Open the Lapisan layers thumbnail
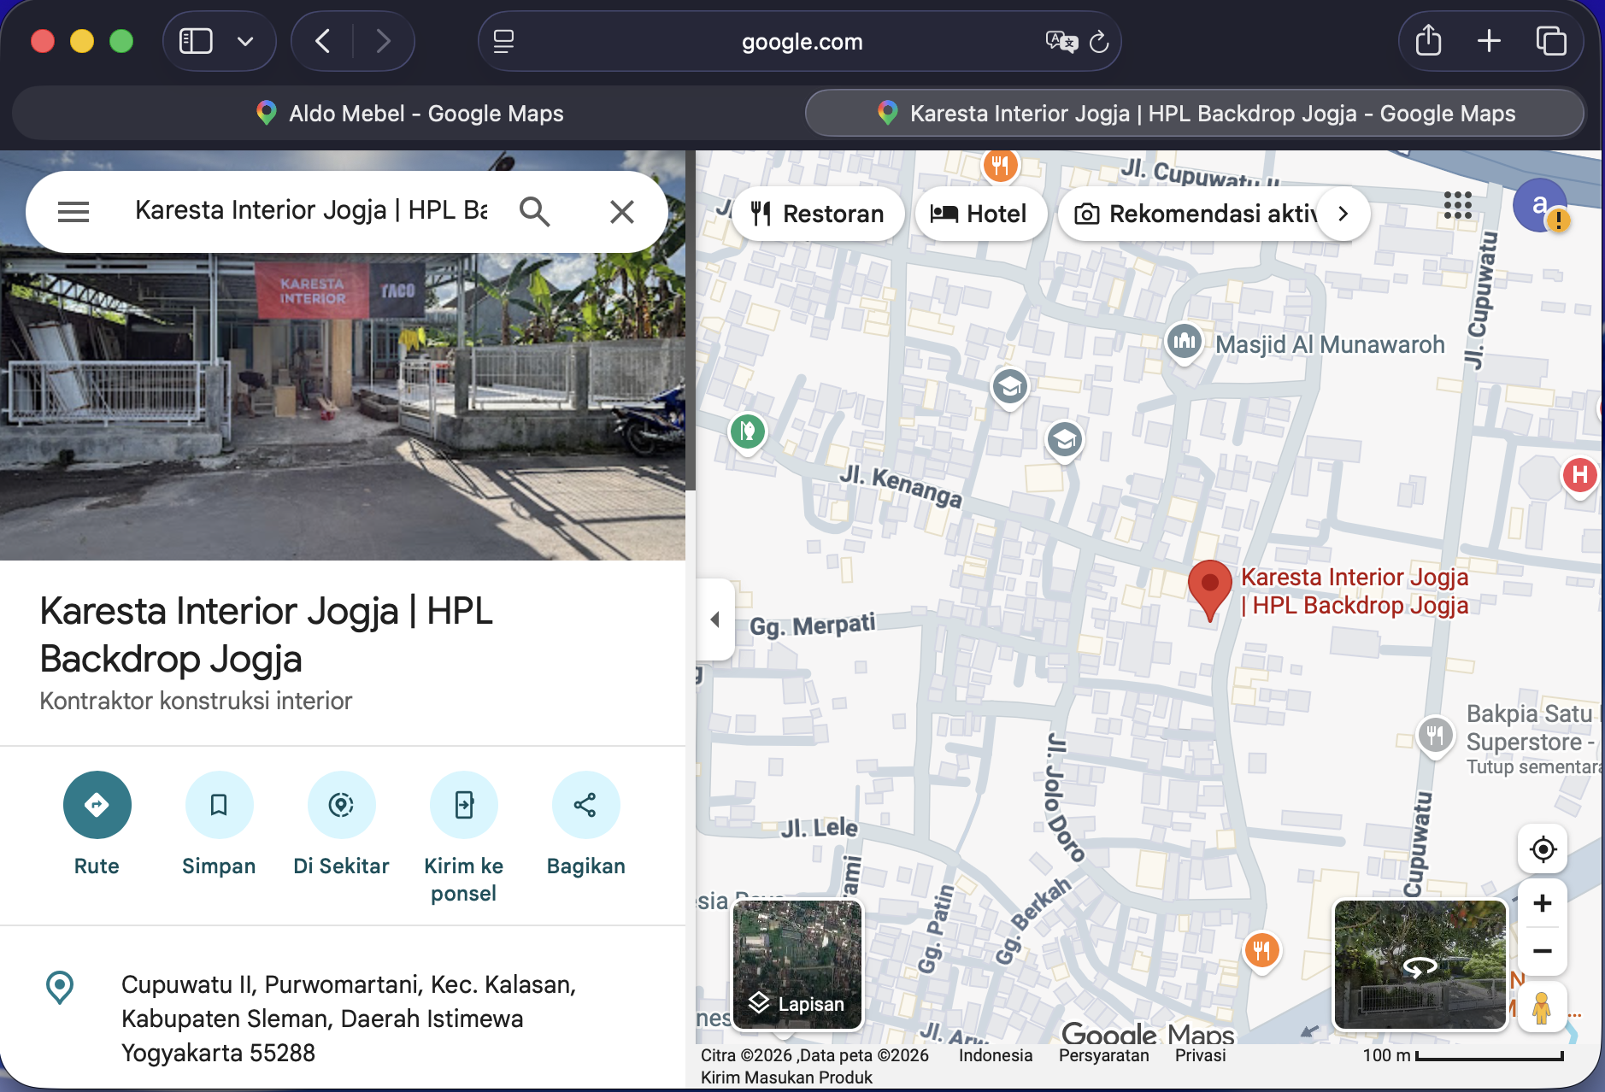Image resolution: width=1605 pixels, height=1092 pixels. [797, 965]
